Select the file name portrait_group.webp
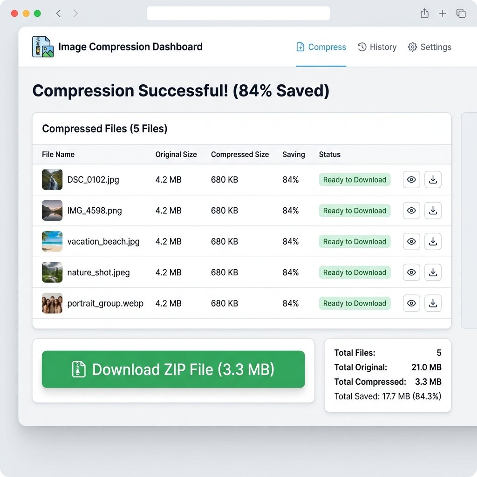This screenshot has height=477, width=477. 105,304
